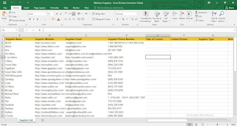Open the Merge & Center dropdown arrow

coord(113,19)
